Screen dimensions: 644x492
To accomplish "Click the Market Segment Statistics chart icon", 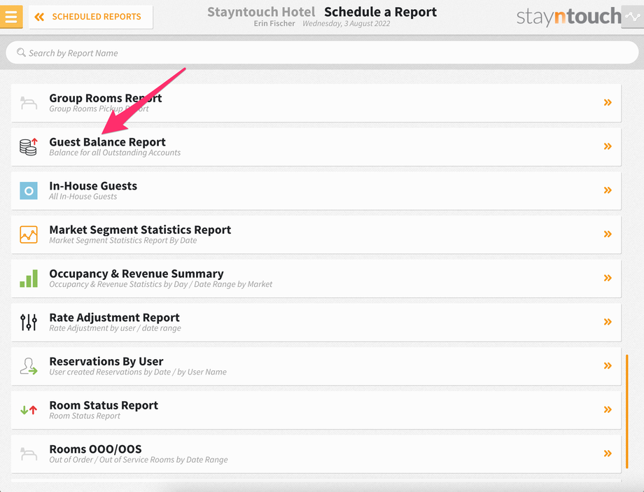I will click(x=29, y=234).
